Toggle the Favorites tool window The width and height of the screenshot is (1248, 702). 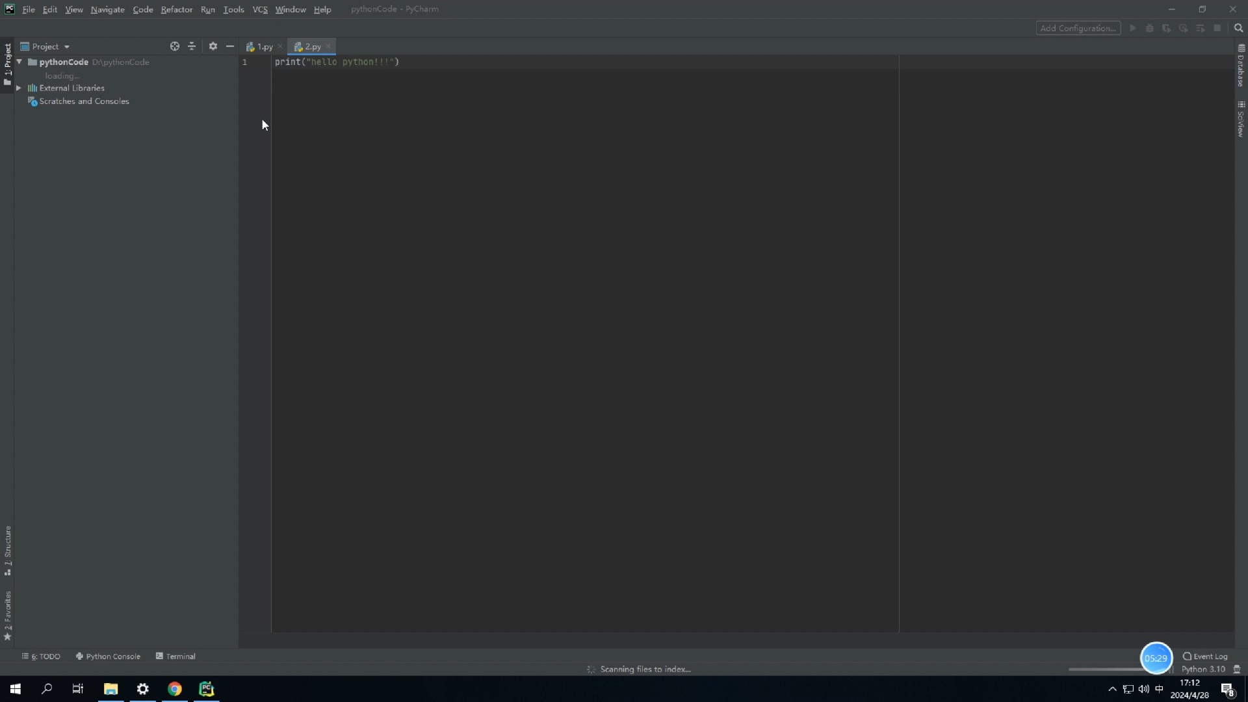pos(7,615)
